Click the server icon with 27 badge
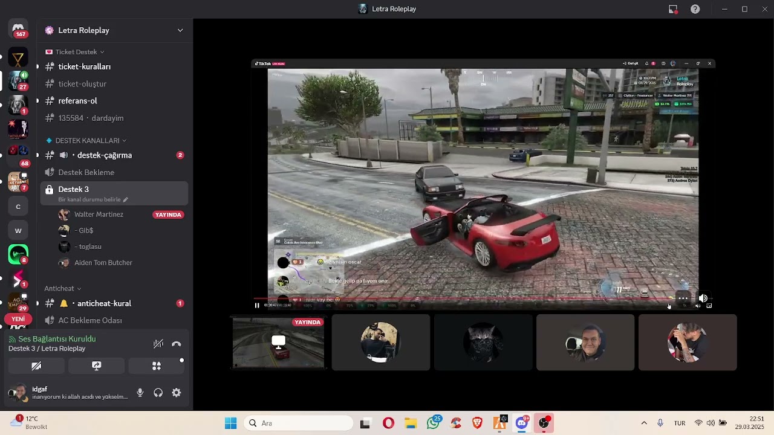Screen dimensions: 774x435 [18, 80]
